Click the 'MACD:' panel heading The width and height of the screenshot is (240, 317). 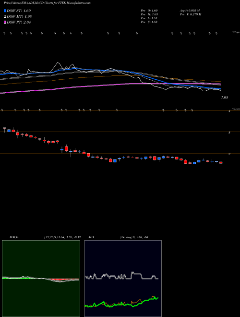point(14,237)
